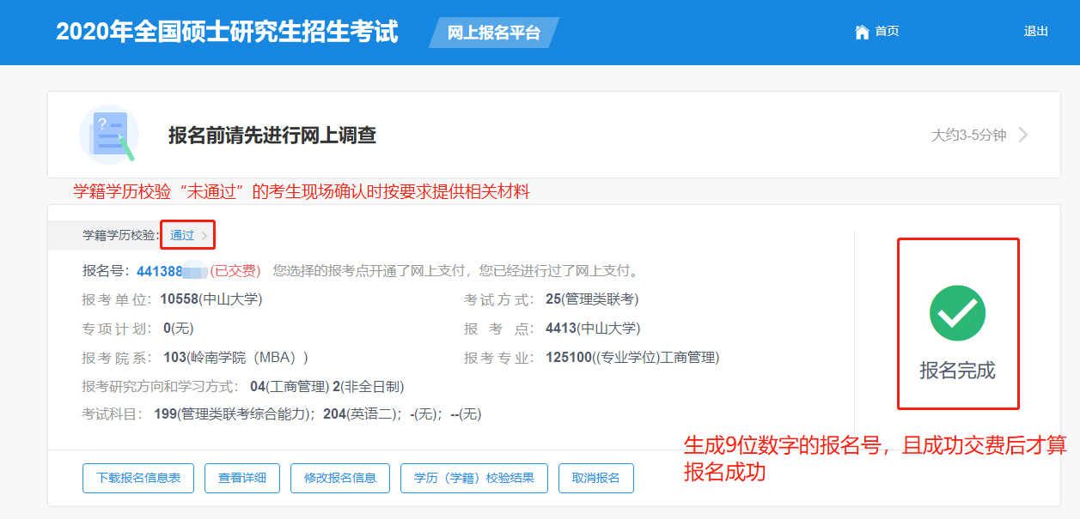Click the house home icon beside 首页

click(x=863, y=32)
